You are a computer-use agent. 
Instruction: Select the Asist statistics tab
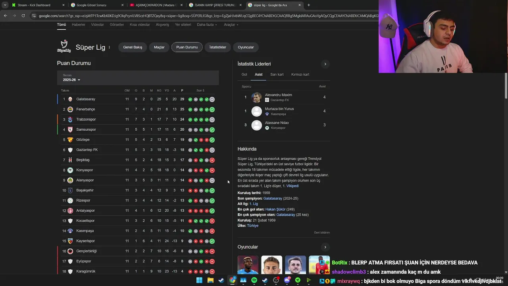(x=258, y=74)
